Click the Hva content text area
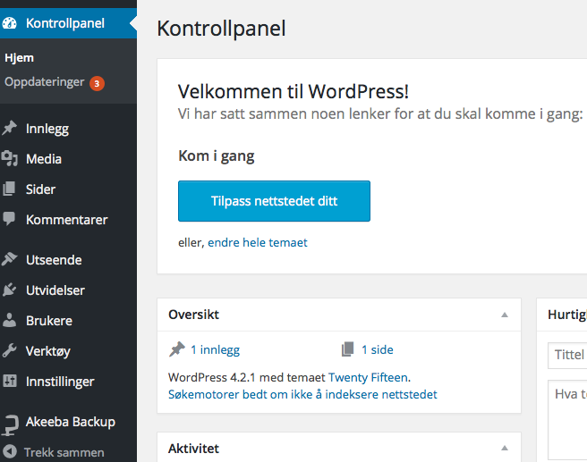The height and width of the screenshot is (462, 587). point(567,420)
